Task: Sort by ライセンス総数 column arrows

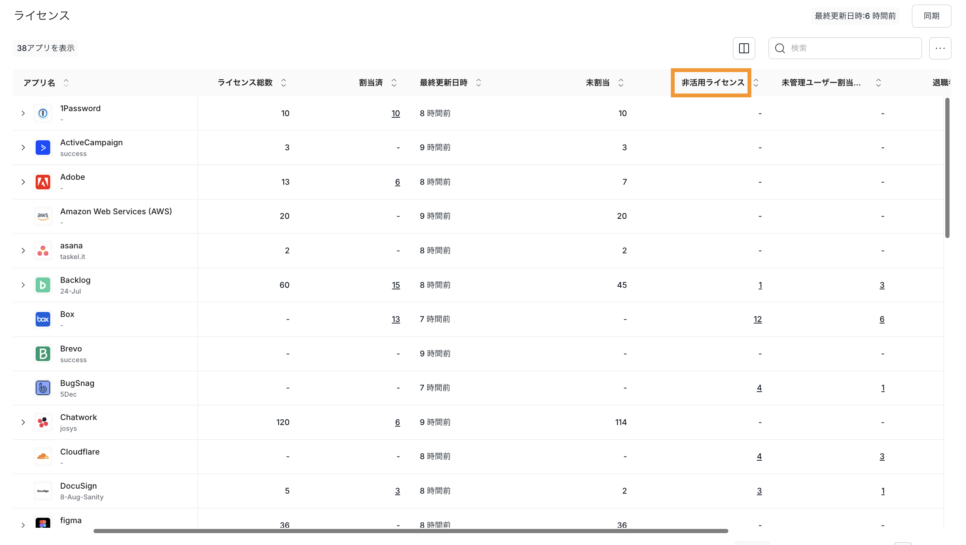Action: pos(284,83)
